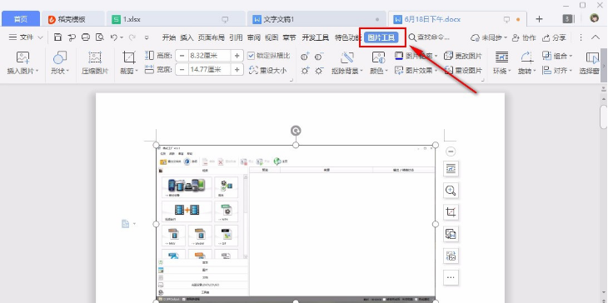Viewport: 608px width, 303px height.
Task: Open the ellipsis More options in floating toolbar
Action: [x=451, y=277]
